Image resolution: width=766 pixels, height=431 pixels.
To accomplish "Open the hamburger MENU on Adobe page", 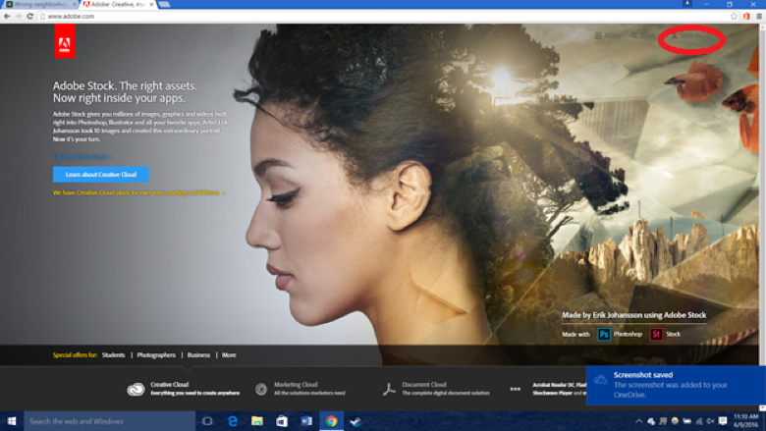I will click(x=608, y=35).
